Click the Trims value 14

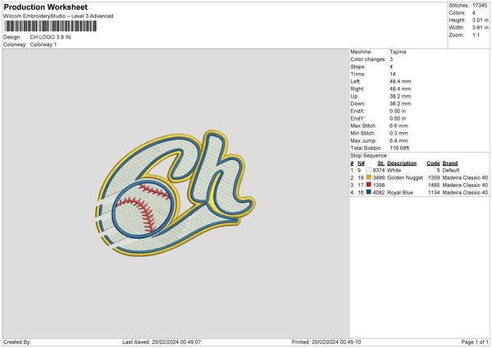click(x=393, y=74)
